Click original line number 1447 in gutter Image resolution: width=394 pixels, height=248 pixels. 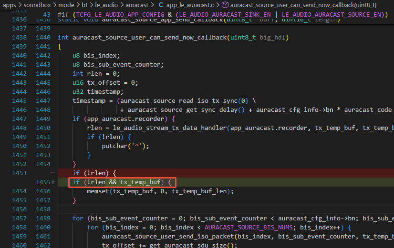pyautogui.click(x=20, y=119)
